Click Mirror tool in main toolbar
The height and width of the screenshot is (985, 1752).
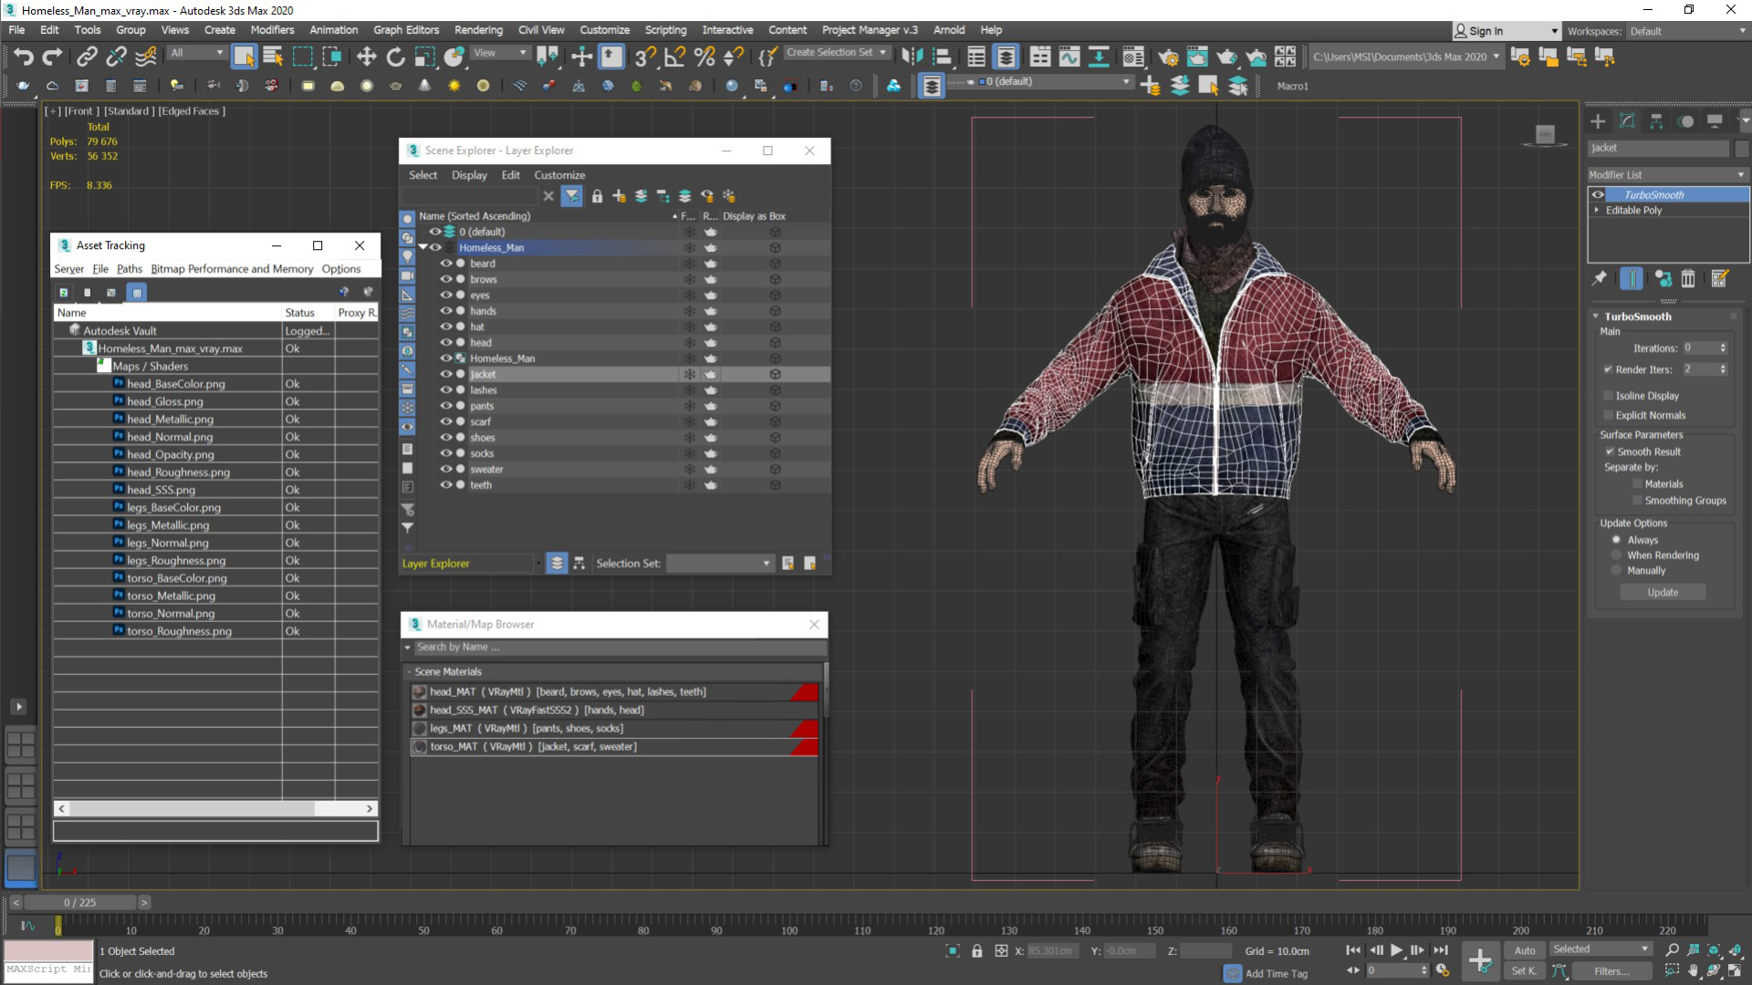pos(912,57)
